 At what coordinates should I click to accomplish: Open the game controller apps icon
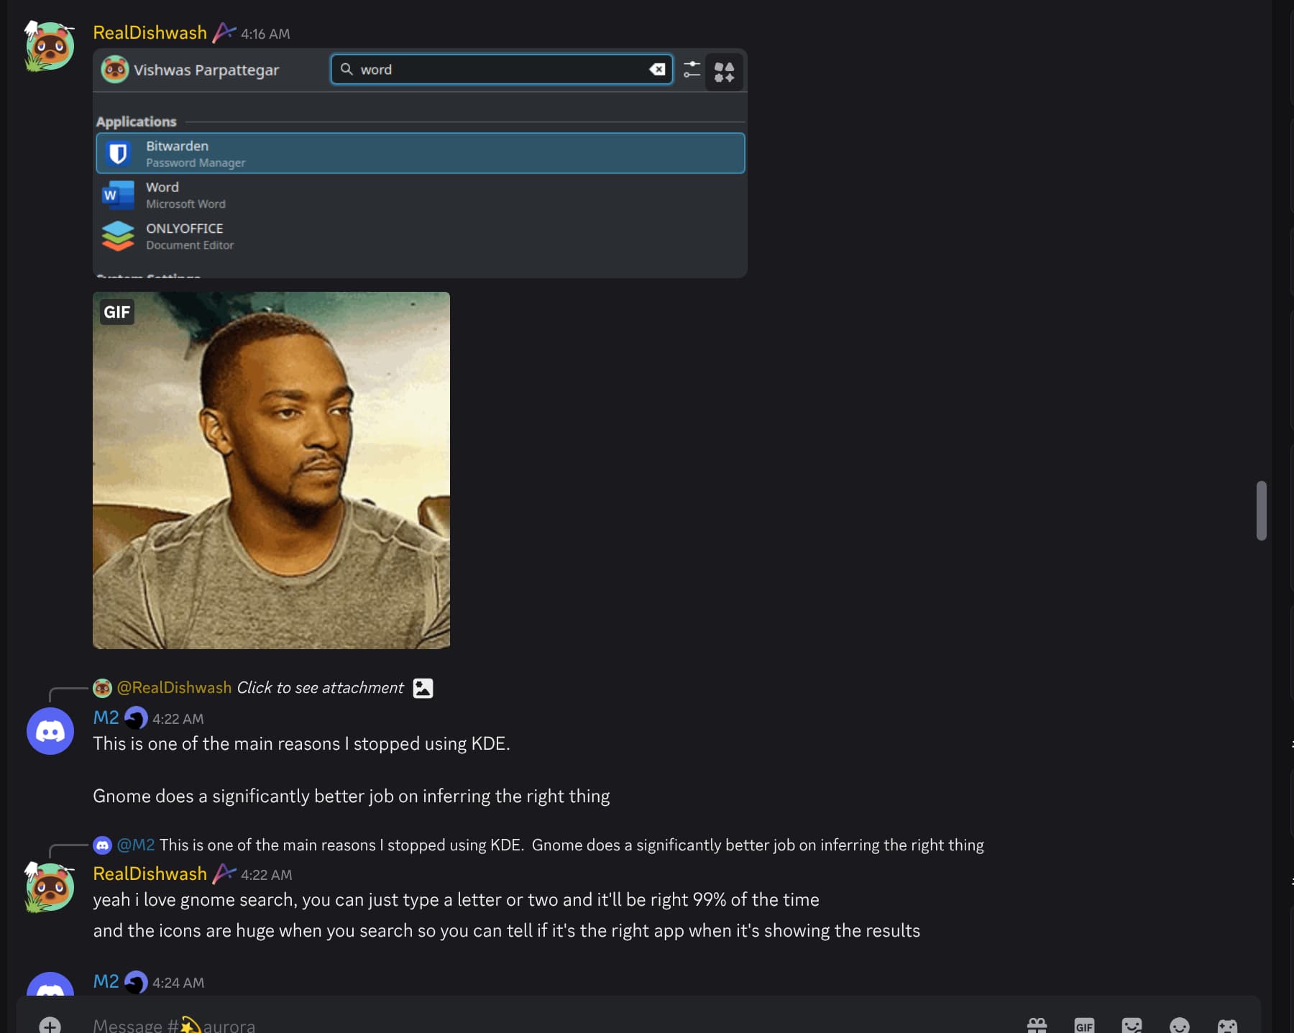(1227, 1026)
